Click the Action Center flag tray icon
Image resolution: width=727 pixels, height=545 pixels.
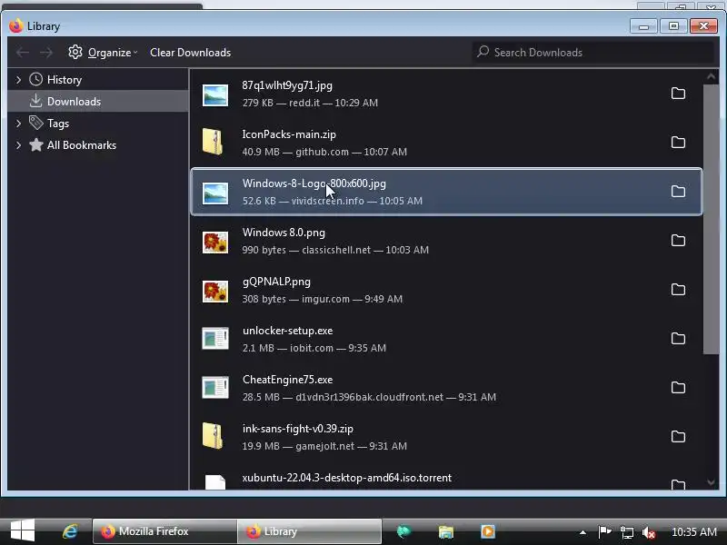coord(604,531)
